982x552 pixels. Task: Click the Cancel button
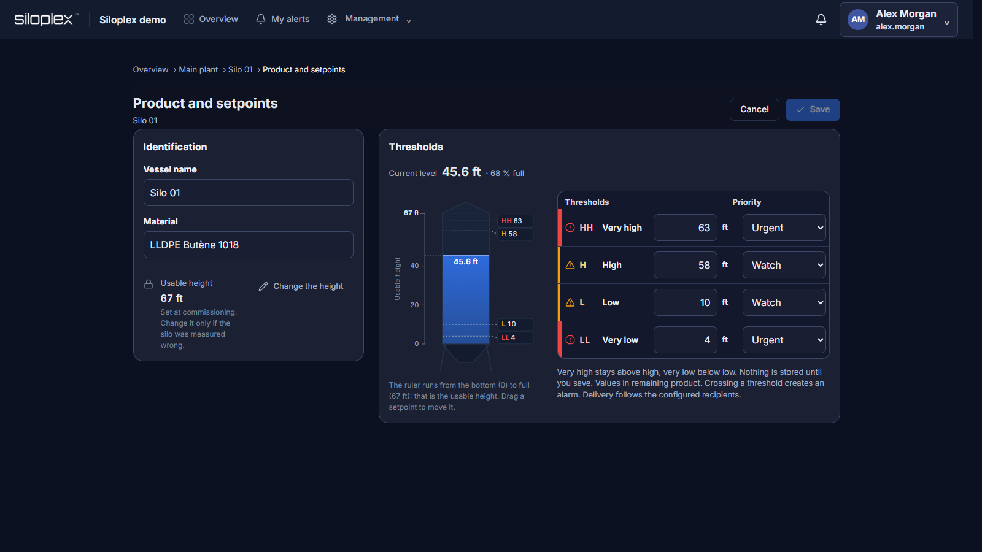coord(754,110)
